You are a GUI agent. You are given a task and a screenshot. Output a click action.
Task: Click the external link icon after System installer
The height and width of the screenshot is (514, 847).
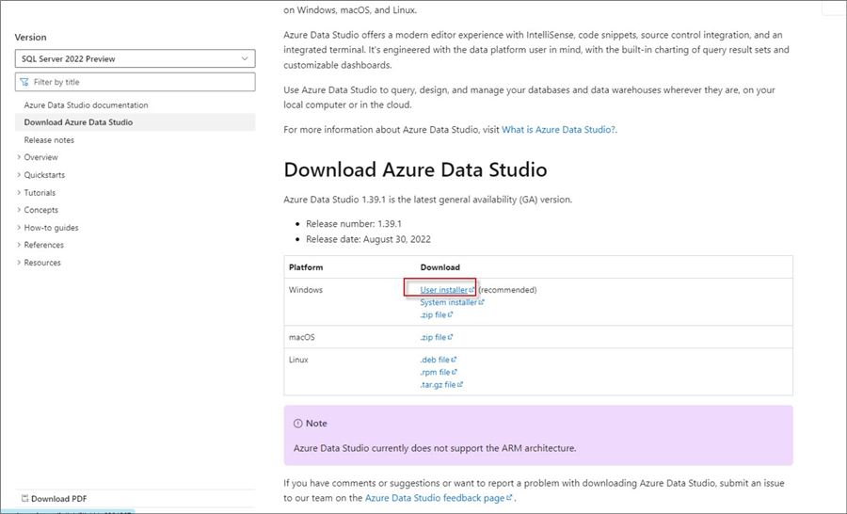click(481, 302)
